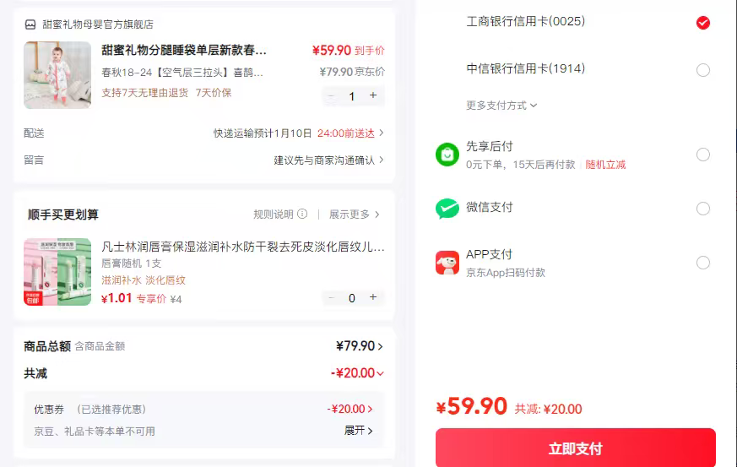Screen dimensions: 737x467
Task: Click the 立即支付 pay button
Action: tap(575, 448)
